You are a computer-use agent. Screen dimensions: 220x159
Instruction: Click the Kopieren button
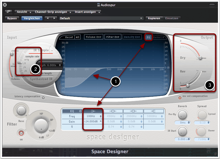(x=154, y=18)
